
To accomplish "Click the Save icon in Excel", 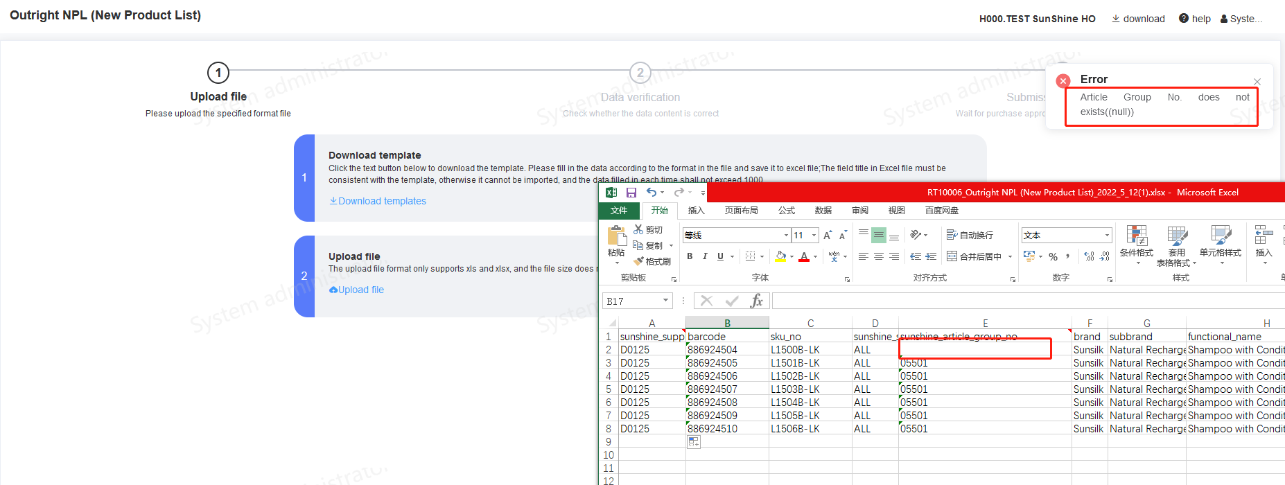I will click(x=631, y=193).
